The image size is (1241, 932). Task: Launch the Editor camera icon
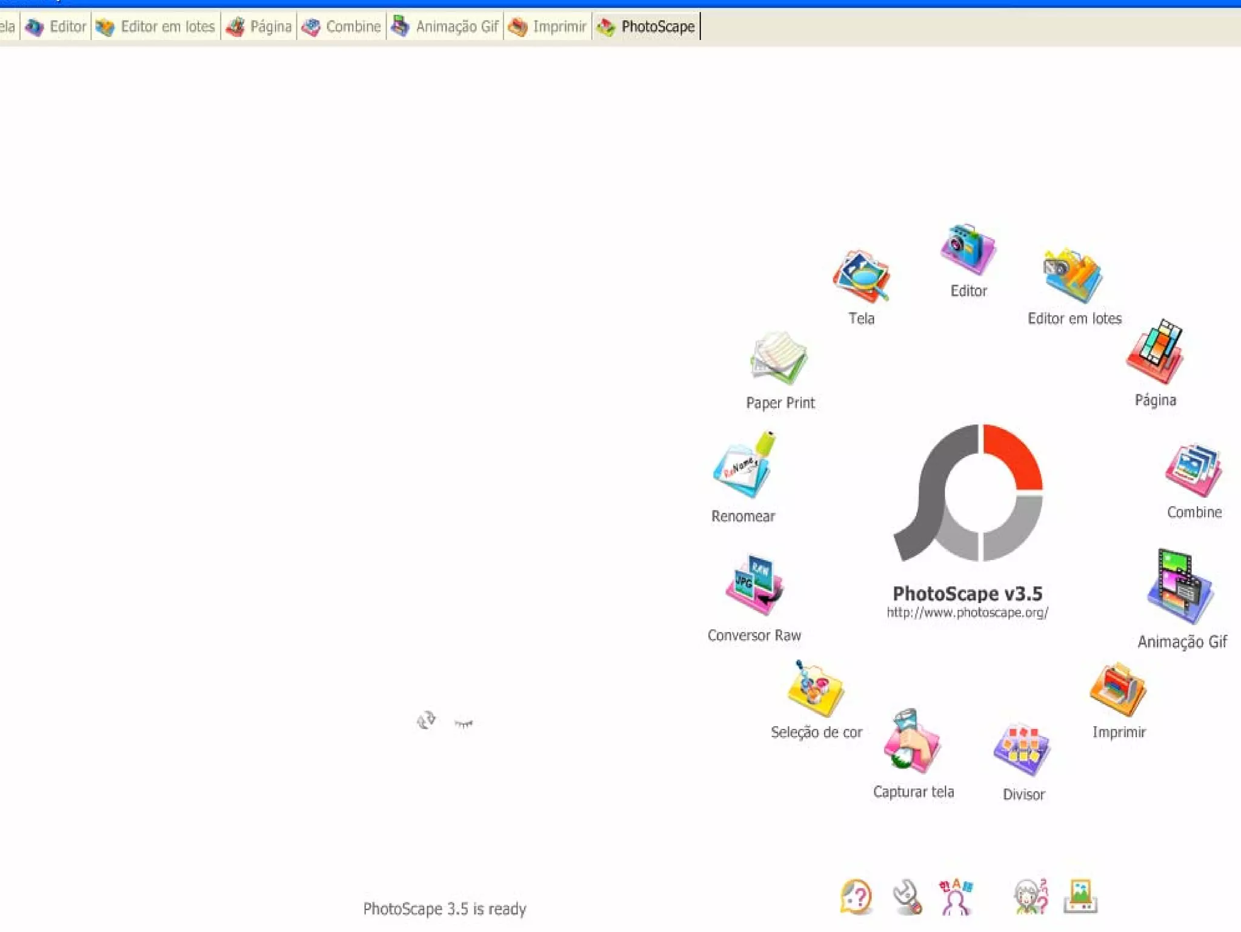tap(968, 250)
